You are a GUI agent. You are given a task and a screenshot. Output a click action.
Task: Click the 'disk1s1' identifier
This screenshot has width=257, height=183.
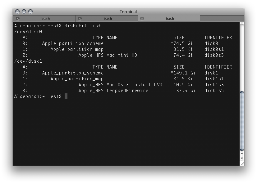click(214, 79)
